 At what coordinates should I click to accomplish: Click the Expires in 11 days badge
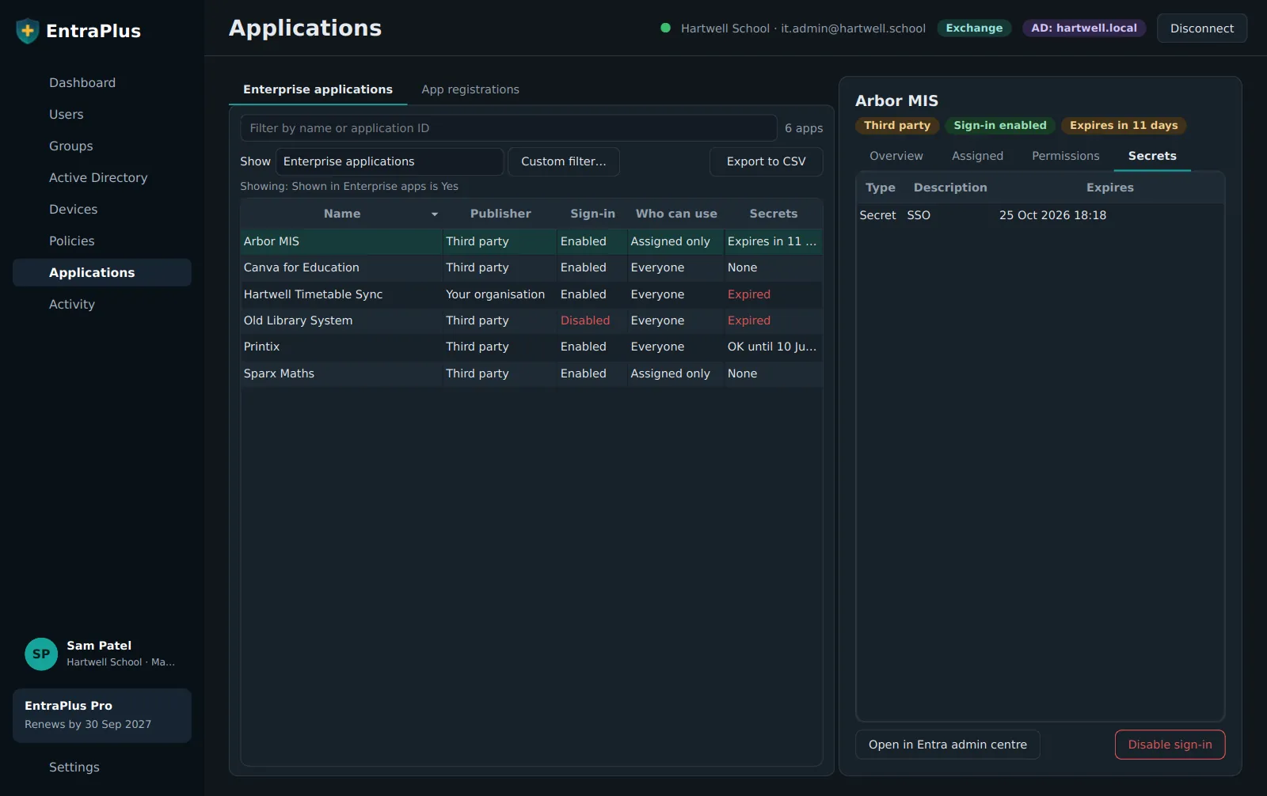click(1123, 126)
